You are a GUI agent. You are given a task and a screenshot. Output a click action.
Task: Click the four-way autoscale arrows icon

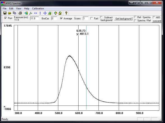[x=45, y=13]
